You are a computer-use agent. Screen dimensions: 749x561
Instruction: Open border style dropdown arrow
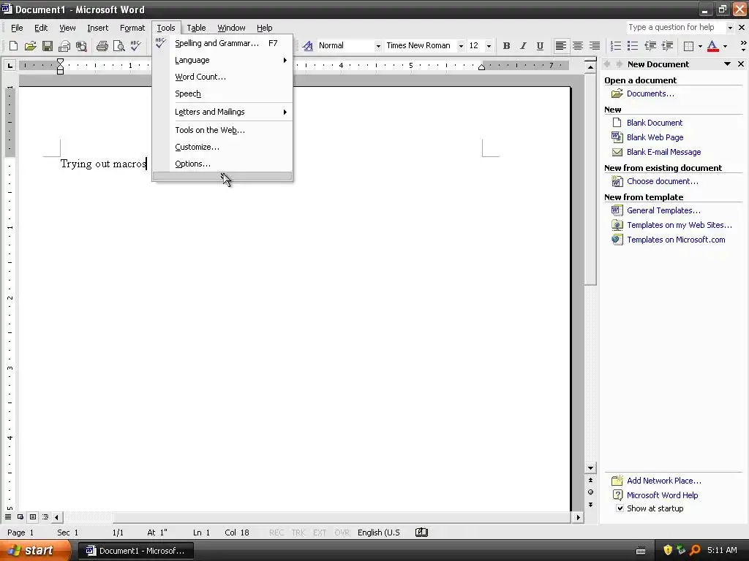click(700, 46)
